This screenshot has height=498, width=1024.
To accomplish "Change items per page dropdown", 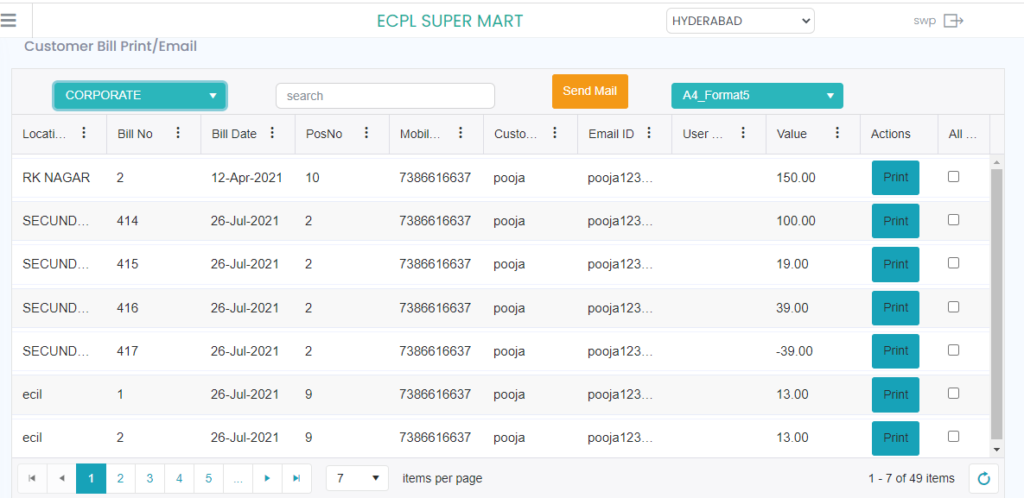I will (357, 478).
